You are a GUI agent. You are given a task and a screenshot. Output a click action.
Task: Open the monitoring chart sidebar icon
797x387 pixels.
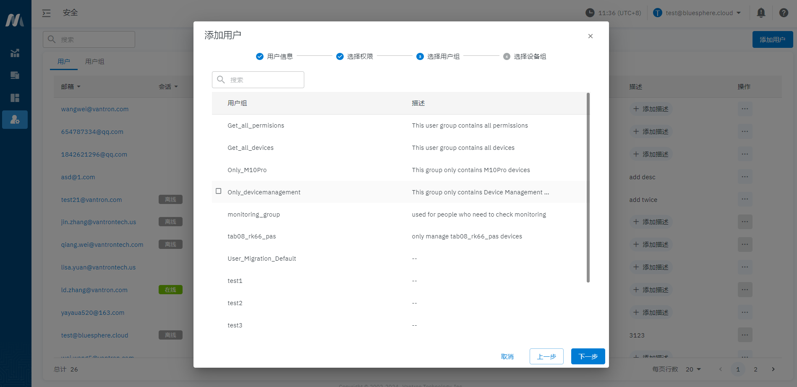tap(15, 53)
